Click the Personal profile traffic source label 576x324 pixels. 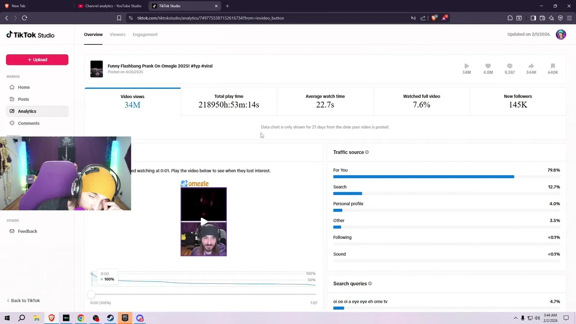[348, 204]
